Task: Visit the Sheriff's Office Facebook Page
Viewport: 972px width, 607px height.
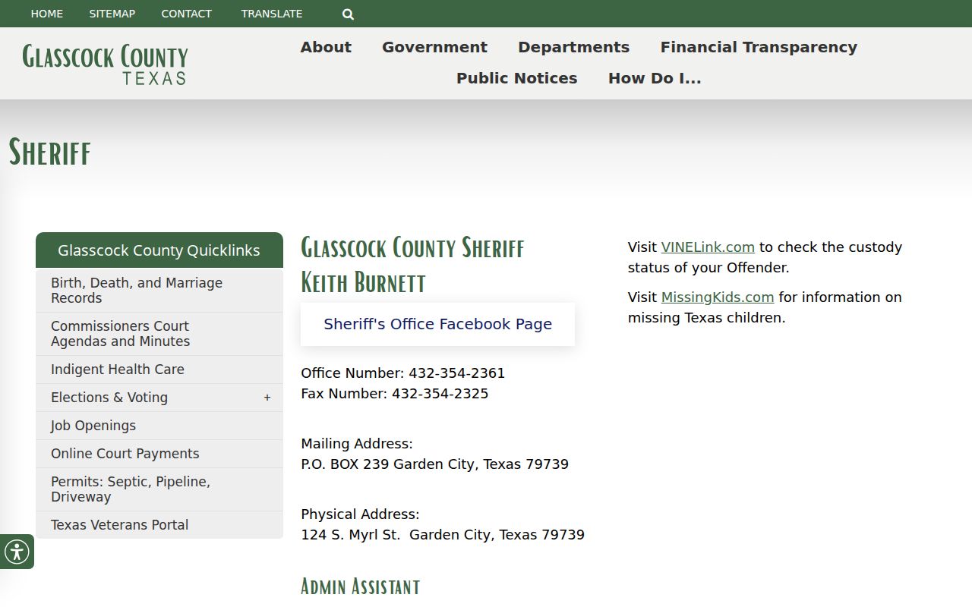Action: (x=437, y=324)
